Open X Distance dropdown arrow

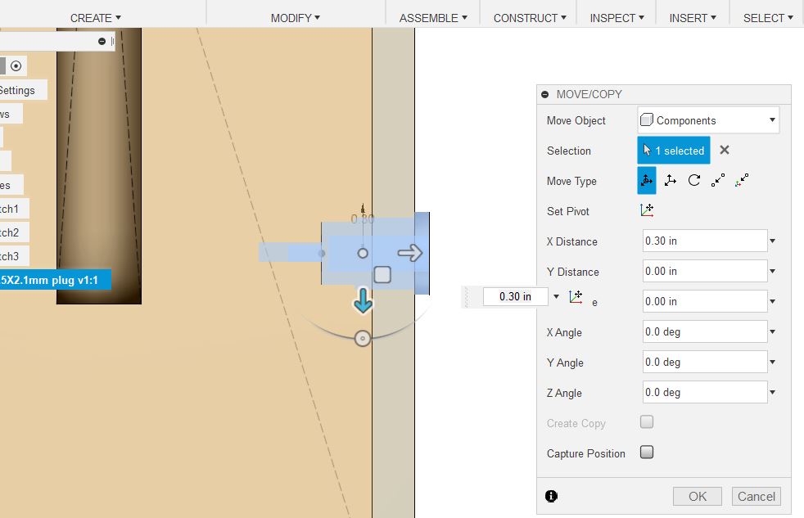pos(772,241)
